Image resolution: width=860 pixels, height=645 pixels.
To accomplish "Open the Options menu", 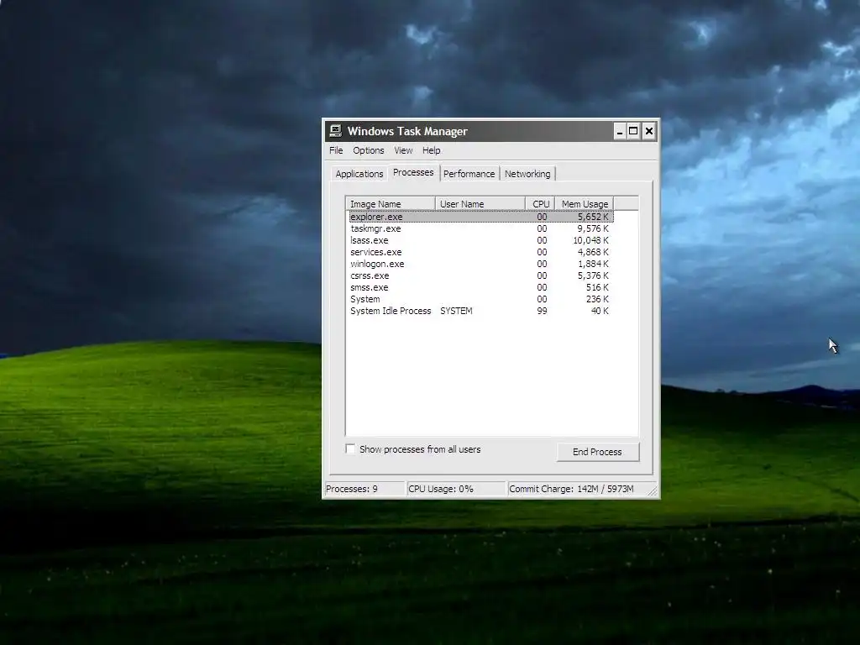I will 368,150.
